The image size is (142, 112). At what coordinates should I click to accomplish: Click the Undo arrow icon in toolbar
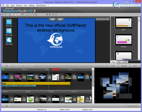point(3,14)
